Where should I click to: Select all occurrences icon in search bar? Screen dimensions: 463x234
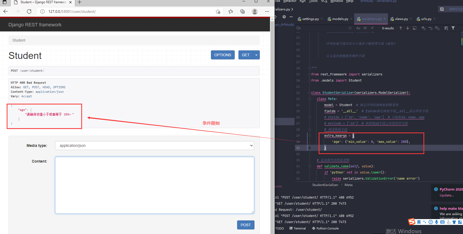click(x=437, y=28)
